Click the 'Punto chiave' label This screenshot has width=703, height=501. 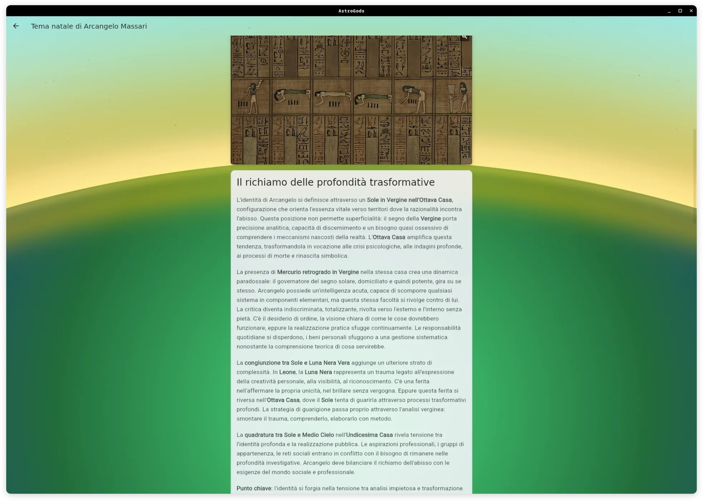point(254,488)
